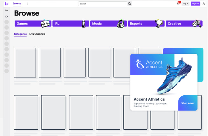Click the Accent Athletics ad headline
Screen dimensions: 208x136
[149, 99]
